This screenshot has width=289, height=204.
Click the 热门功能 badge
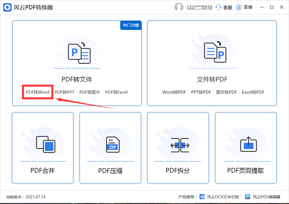[x=131, y=25]
